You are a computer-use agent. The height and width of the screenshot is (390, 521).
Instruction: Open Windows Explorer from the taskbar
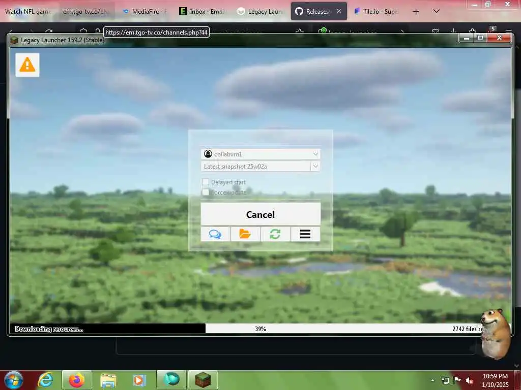(108, 380)
